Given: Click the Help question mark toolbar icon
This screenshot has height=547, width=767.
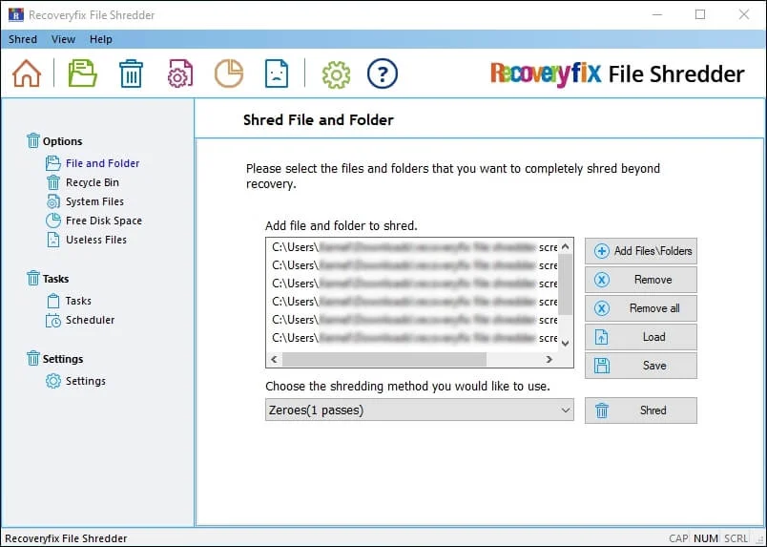Looking at the screenshot, I should point(382,74).
